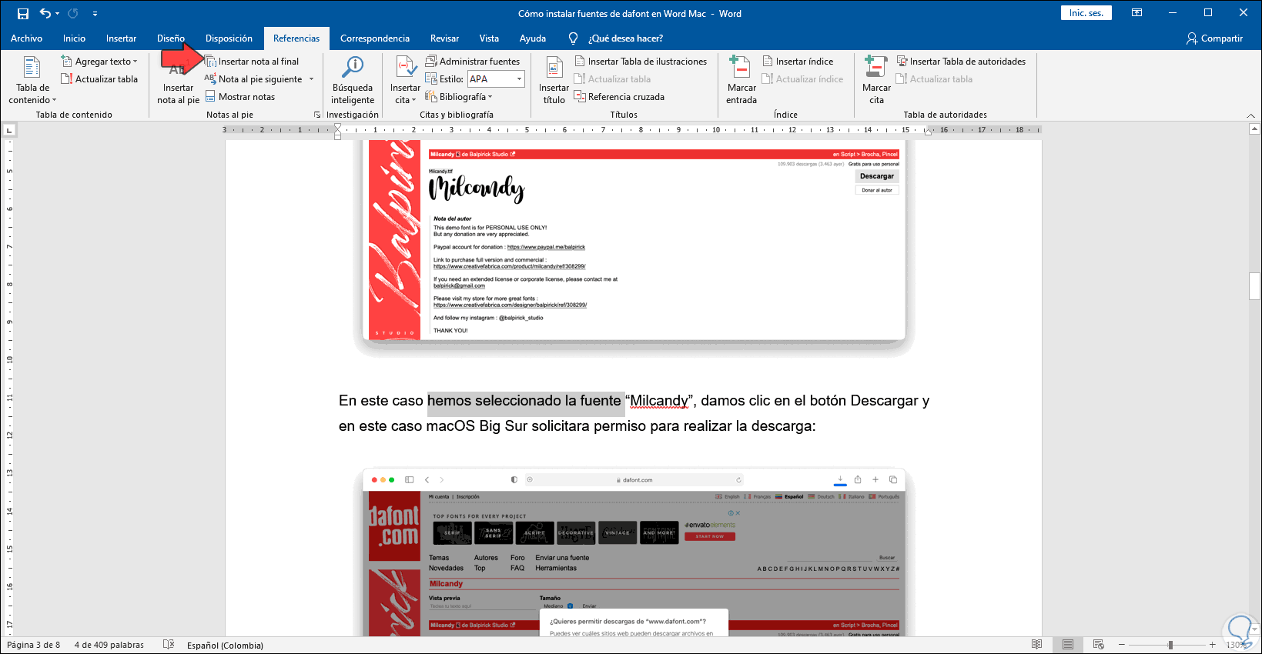
Task: Click the zoom in plus button
Action: pos(1212,645)
